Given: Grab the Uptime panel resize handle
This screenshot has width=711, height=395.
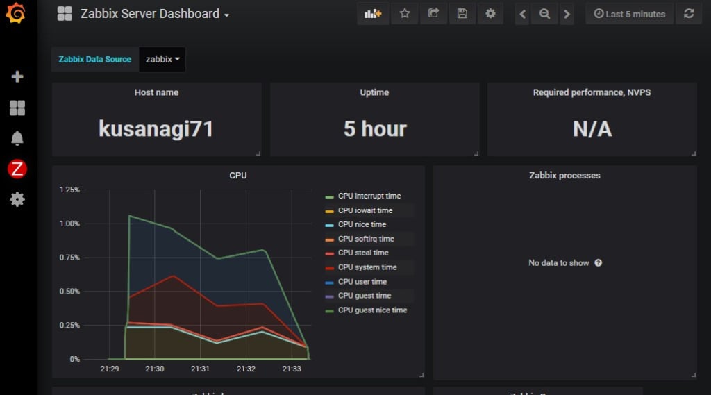Looking at the screenshot, I should pyautogui.click(x=476, y=153).
